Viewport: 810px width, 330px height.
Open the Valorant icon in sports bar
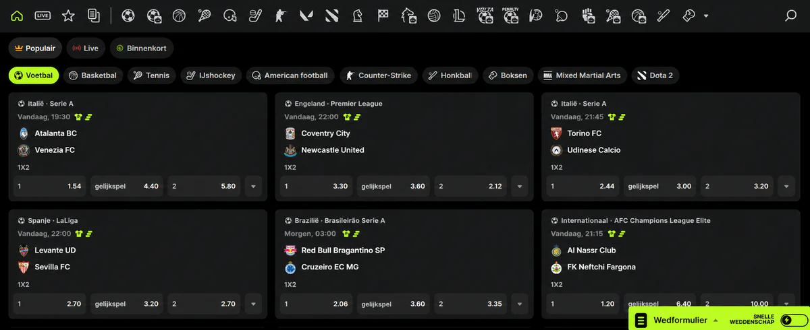pos(306,15)
